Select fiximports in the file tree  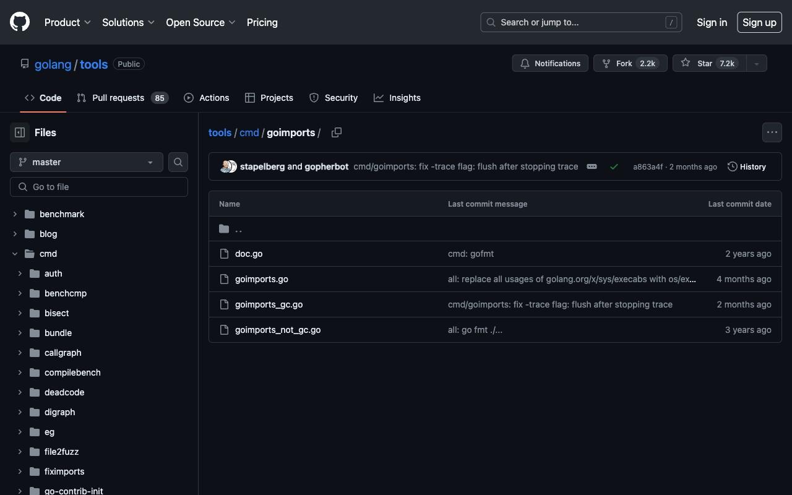tap(64, 471)
